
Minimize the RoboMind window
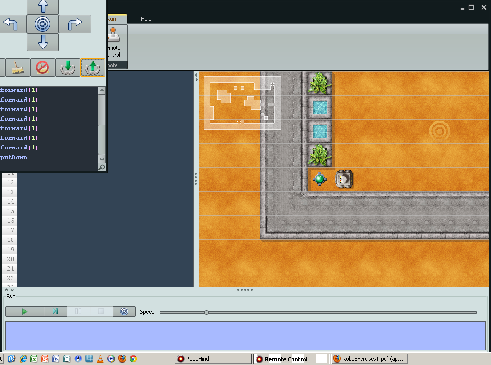(462, 8)
